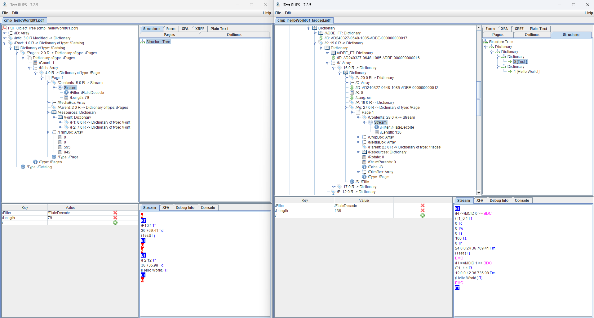Switch to the Plain Text tab
Viewport: 594px width, 318px height.
click(x=219, y=29)
